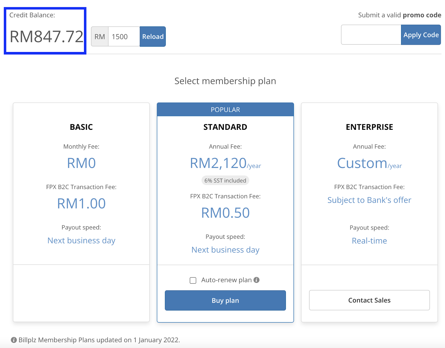This screenshot has height=348, width=445.
Task: Tick the Auto-renew plan checkbox
Action: click(x=193, y=280)
